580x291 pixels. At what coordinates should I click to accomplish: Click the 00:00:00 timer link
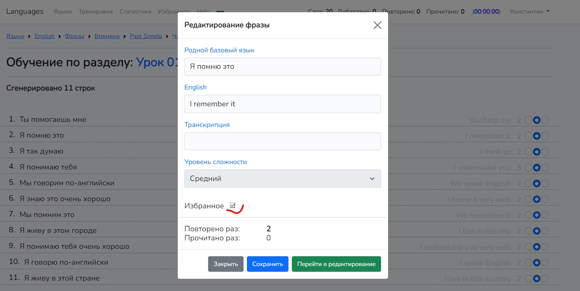486,11
